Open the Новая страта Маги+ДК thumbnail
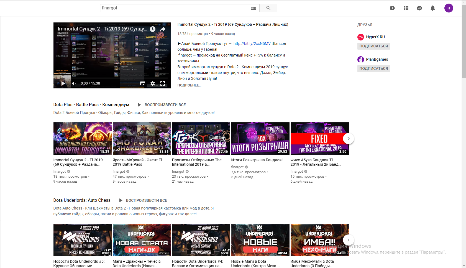466x268 pixels. [142, 240]
